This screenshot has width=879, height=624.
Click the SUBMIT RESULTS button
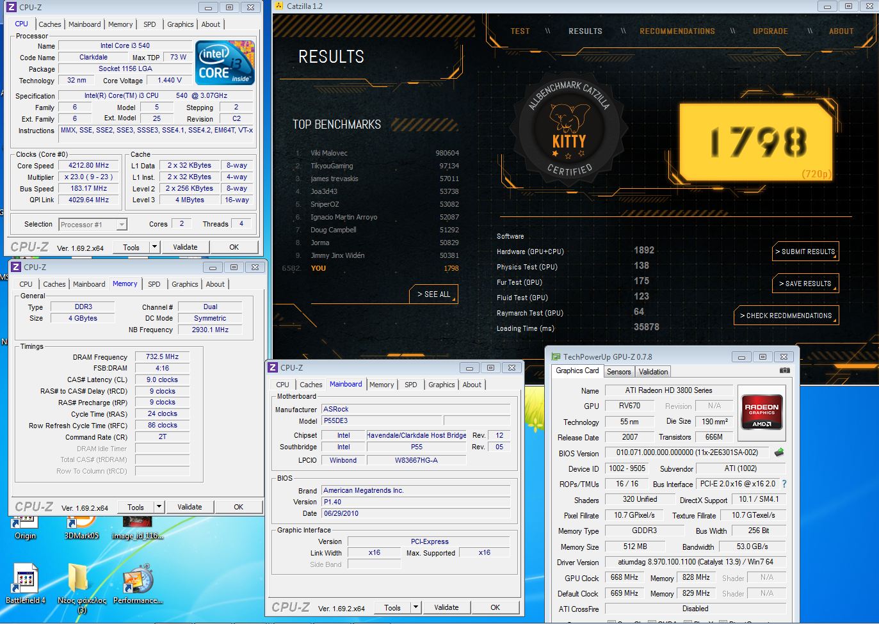(805, 252)
